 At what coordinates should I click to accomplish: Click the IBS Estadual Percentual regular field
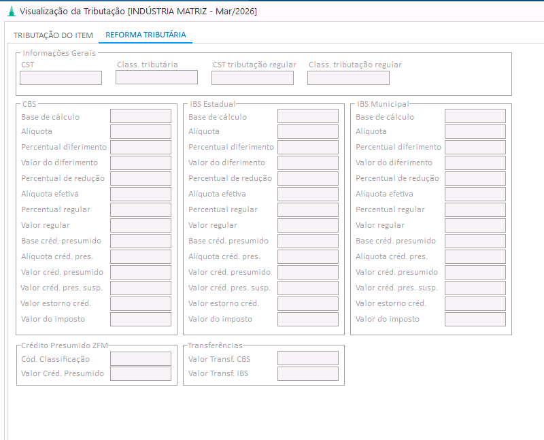pyautogui.click(x=308, y=210)
